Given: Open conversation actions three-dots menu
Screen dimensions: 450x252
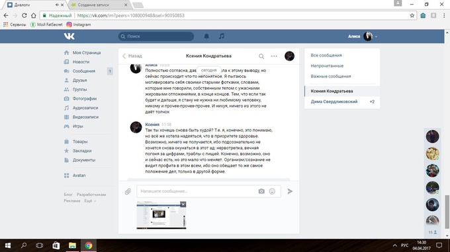Looking at the screenshot, I should click(x=274, y=56).
